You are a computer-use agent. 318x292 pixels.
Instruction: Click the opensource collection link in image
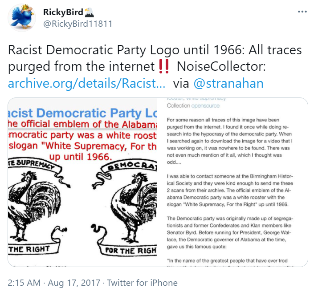205,105
